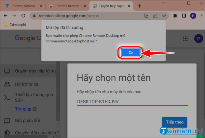This screenshot has height=138, width=205.
Task: Click the lock site info icon
Action: point(34,16)
